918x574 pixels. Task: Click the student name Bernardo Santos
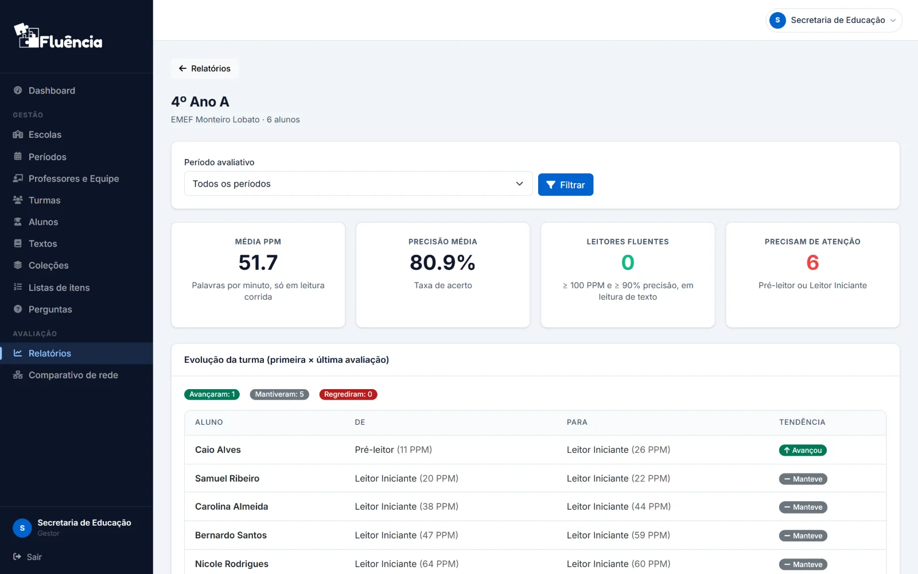pos(231,535)
